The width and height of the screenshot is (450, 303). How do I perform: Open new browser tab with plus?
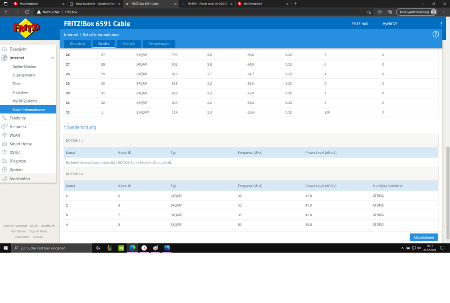[295, 4]
